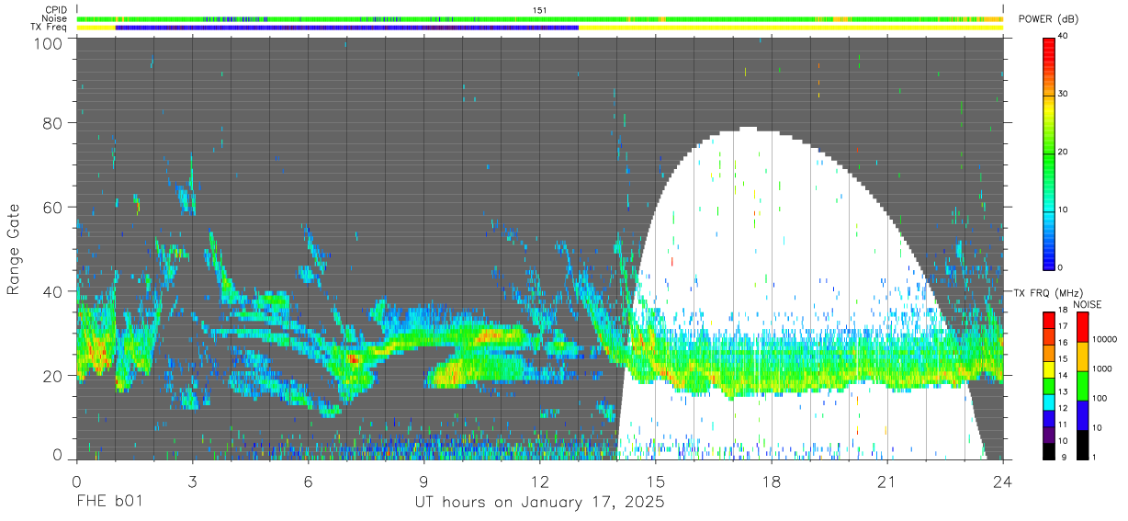Click the red swatch of TX FRQ legend
This screenshot has height=521, width=1128.
pyautogui.click(x=1049, y=321)
